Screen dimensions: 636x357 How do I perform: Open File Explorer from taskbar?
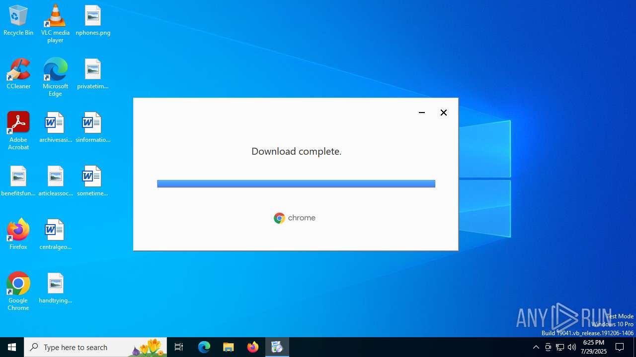tap(229, 347)
